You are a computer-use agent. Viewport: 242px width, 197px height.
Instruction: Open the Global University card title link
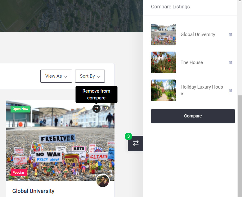[33, 191]
